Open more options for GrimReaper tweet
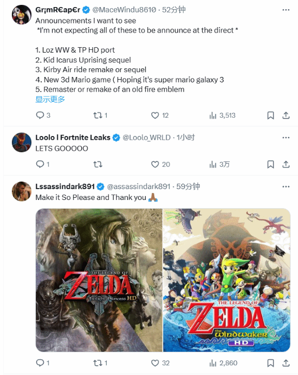Screen dimensions: 298x375 [286, 10]
